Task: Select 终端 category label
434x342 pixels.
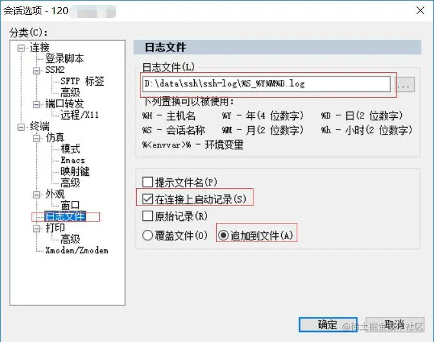Action: (x=39, y=126)
